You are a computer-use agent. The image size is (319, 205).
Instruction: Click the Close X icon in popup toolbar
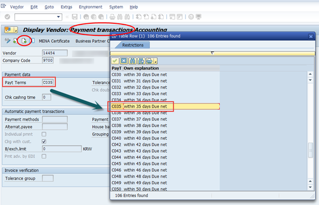123,61
